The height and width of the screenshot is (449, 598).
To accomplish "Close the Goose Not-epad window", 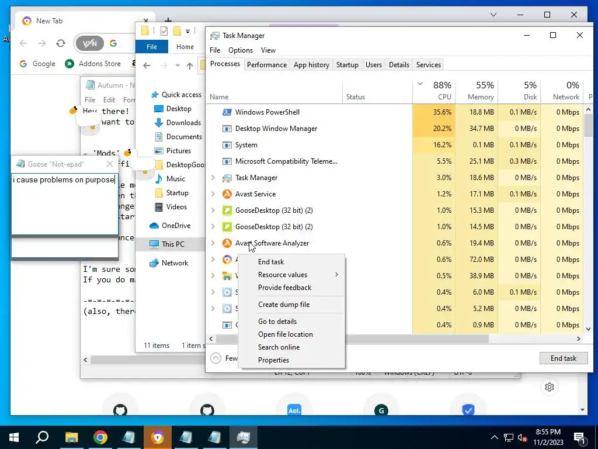I will tap(110, 164).
